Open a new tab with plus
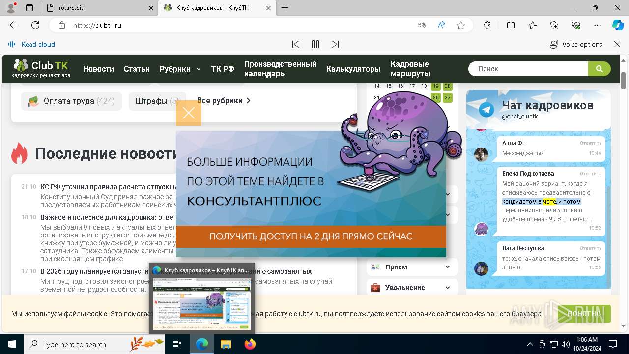This screenshot has height=354, width=629. pyautogui.click(x=285, y=8)
